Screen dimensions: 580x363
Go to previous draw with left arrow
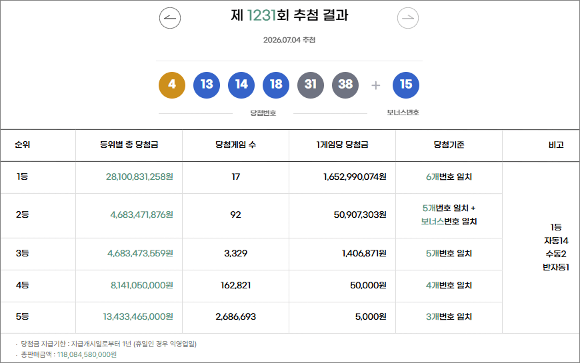[170, 18]
